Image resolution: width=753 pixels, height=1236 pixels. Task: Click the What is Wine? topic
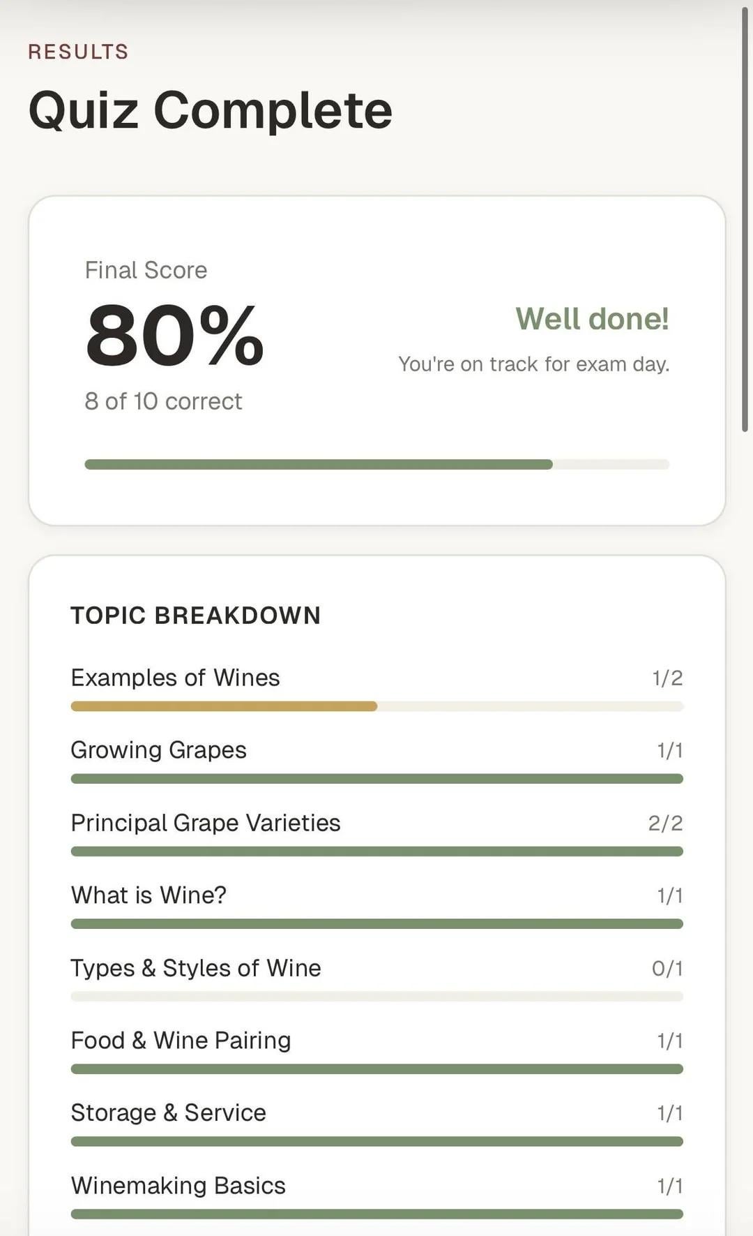tap(149, 895)
